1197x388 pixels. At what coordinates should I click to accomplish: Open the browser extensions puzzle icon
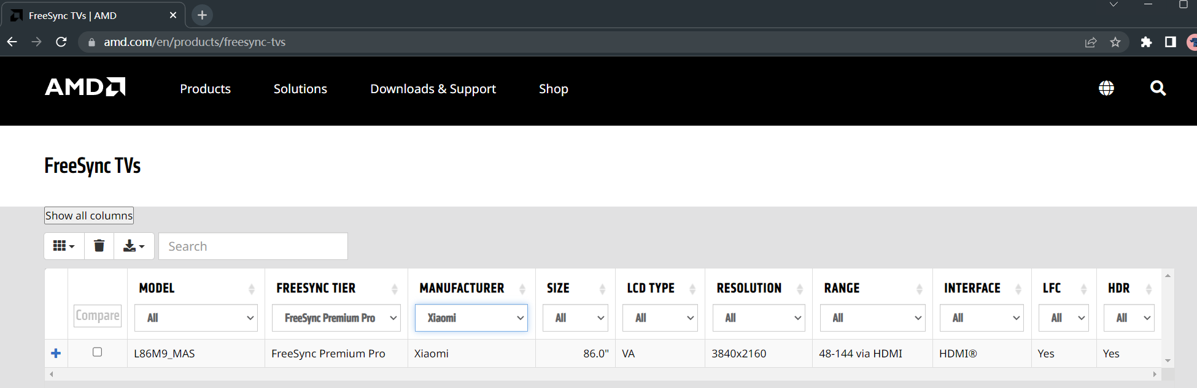click(1145, 42)
